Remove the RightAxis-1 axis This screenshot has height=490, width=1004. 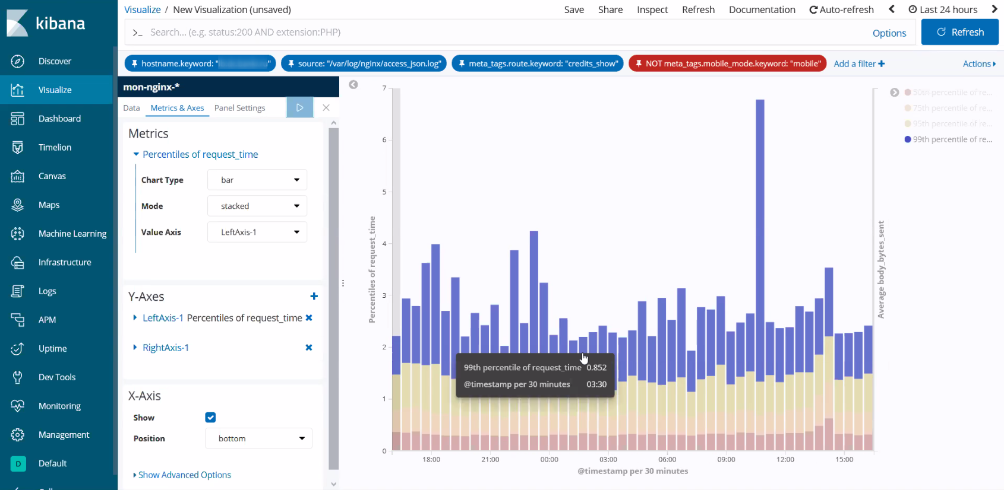pyautogui.click(x=308, y=348)
